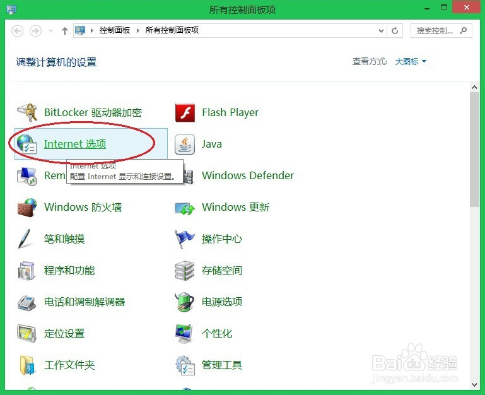Open the Windows 防火墙 brick wall icon

tap(27, 208)
